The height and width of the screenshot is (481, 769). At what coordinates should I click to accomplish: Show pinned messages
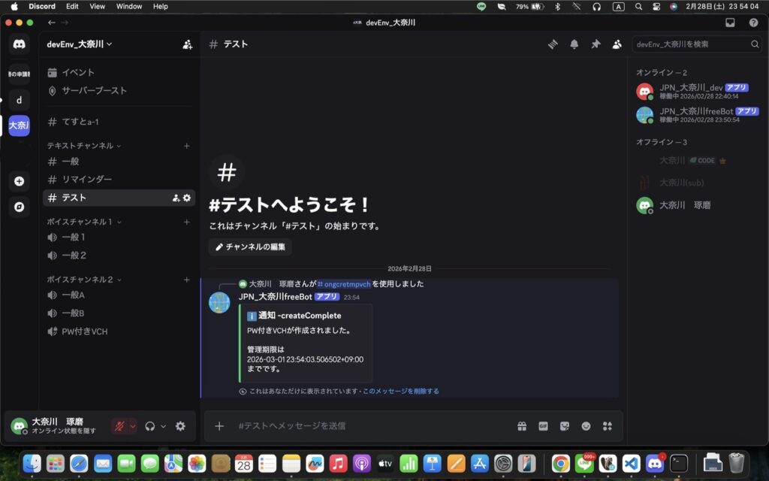[596, 44]
